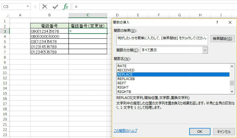
Task: Select RECEIVED in the function list
Action: click(173, 70)
